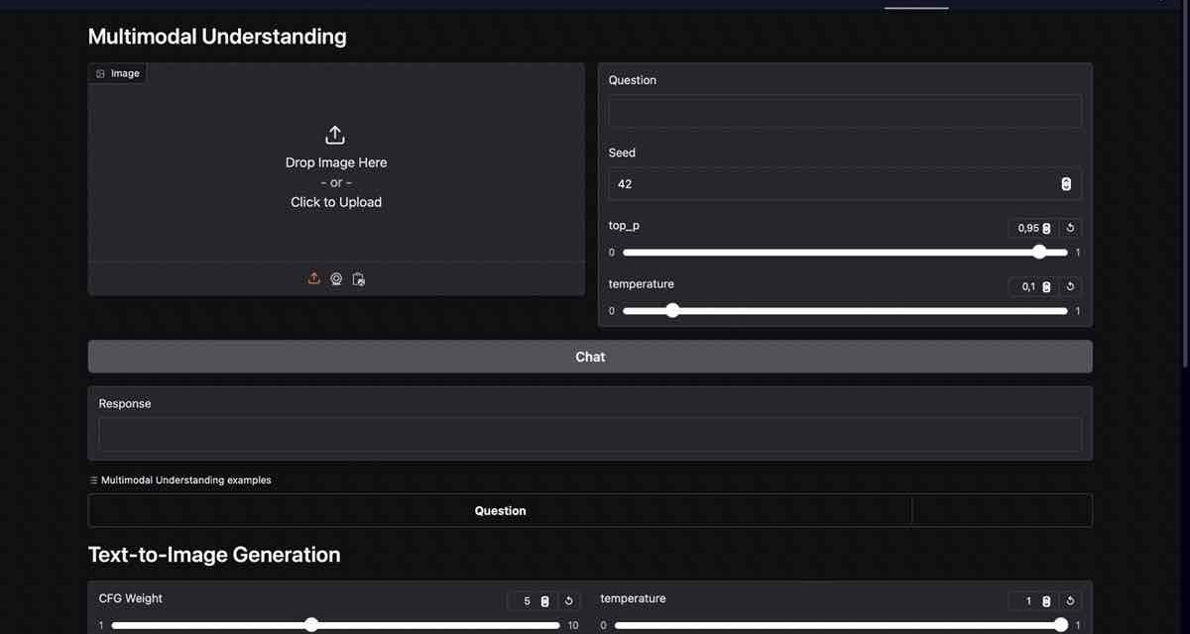Click the Text-to-Image temperature stepper arrows
This screenshot has height=634, width=1190.
[1046, 600]
